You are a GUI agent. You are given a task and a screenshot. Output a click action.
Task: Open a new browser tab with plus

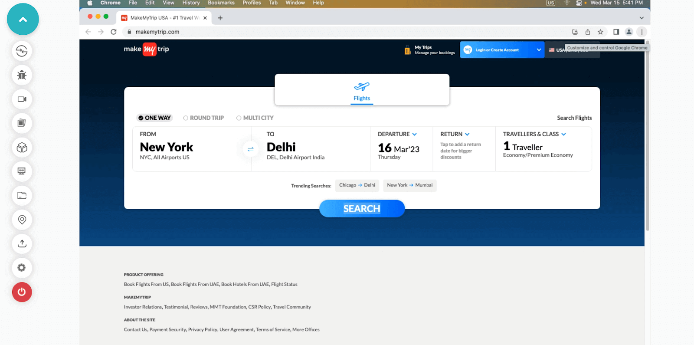coord(220,18)
